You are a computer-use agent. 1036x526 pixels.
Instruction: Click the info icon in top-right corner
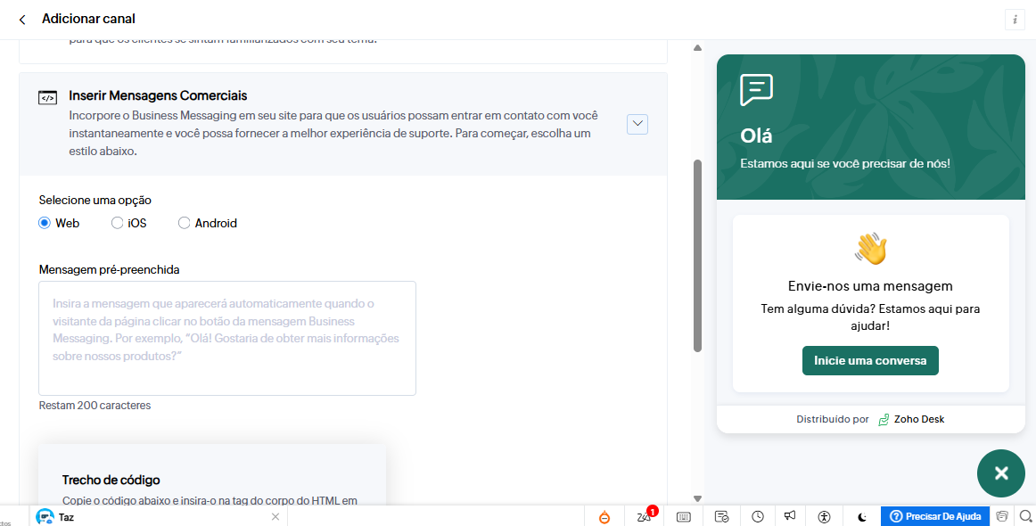point(1015,20)
